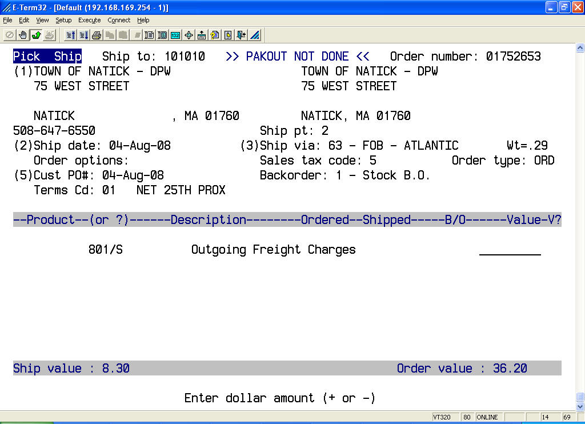
Task: Open the Setup menu
Action: click(x=63, y=20)
